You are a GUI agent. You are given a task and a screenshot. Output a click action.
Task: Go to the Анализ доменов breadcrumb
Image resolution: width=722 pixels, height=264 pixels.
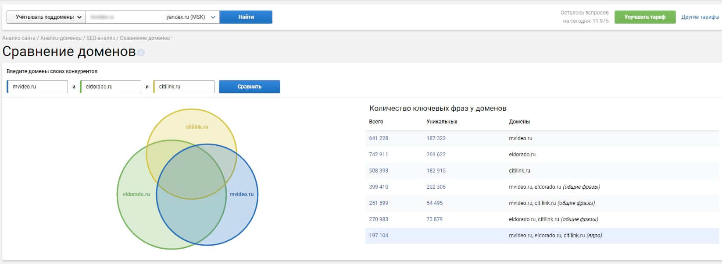61,38
